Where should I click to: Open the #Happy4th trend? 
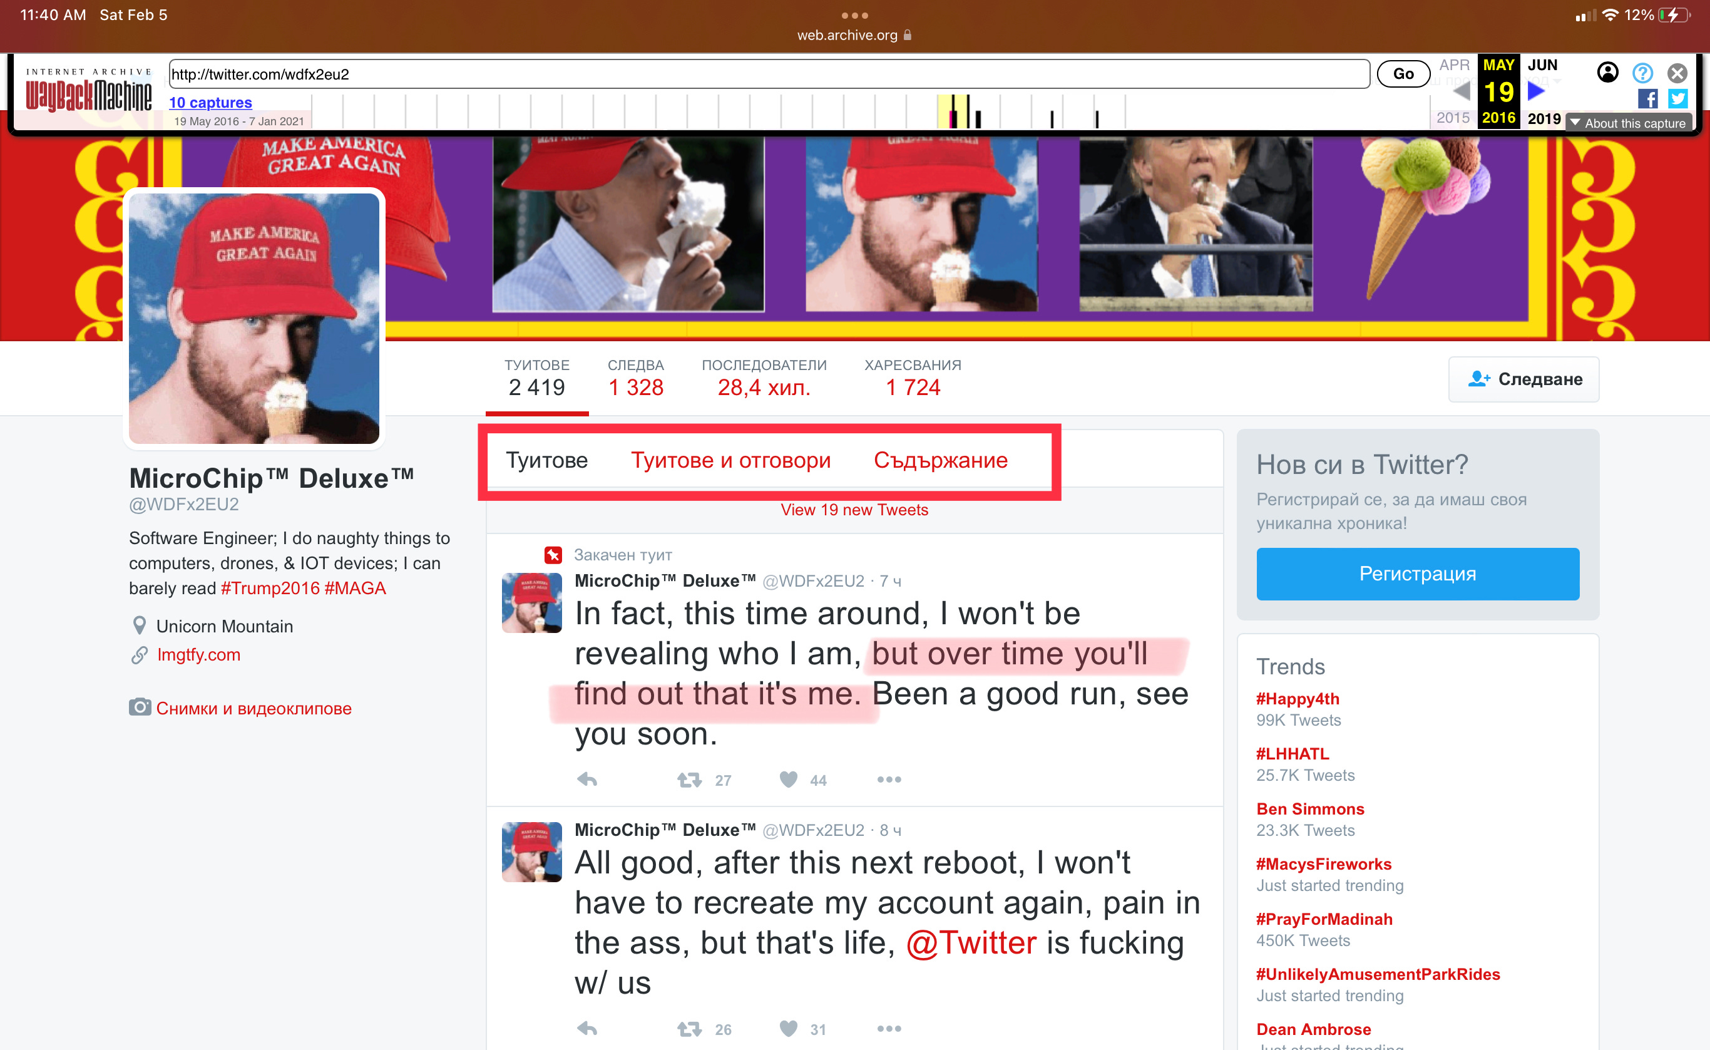click(1297, 699)
